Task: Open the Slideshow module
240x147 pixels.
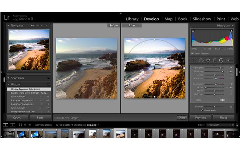Action: click(x=202, y=19)
